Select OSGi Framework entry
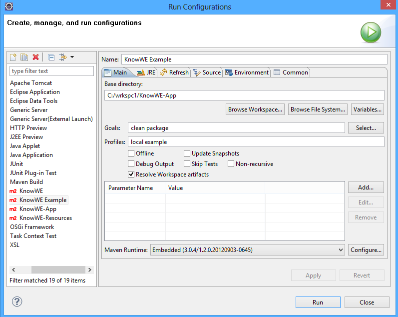 [x=32, y=227]
